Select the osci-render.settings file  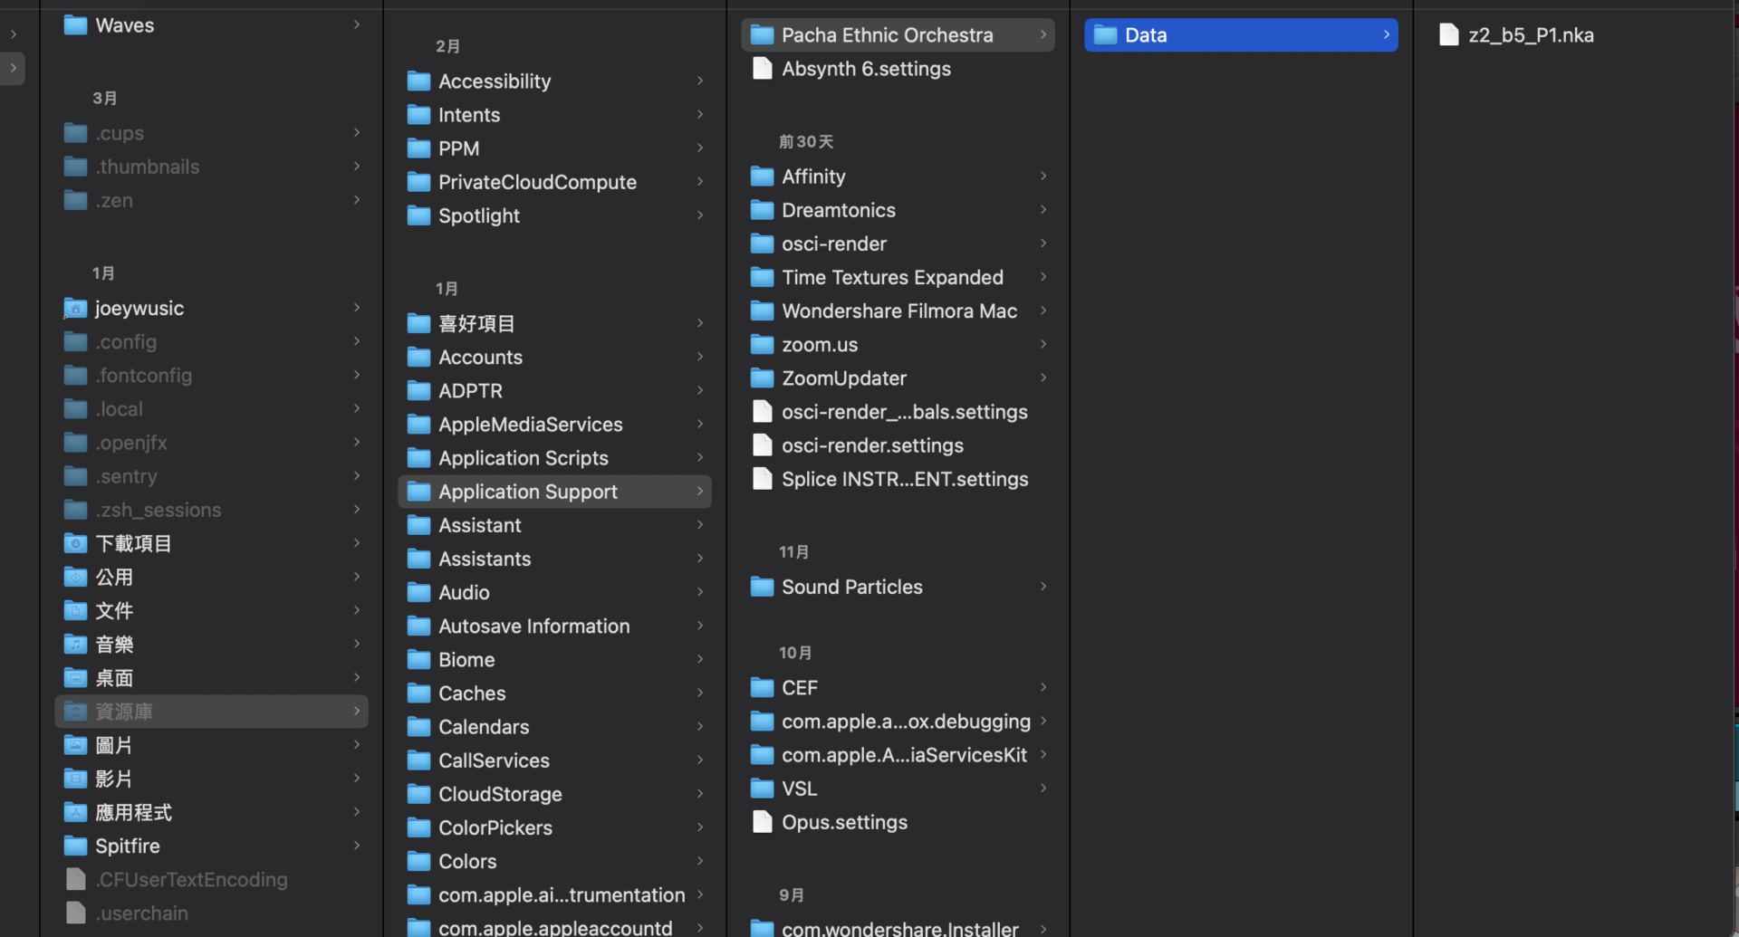click(x=871, y=445)
